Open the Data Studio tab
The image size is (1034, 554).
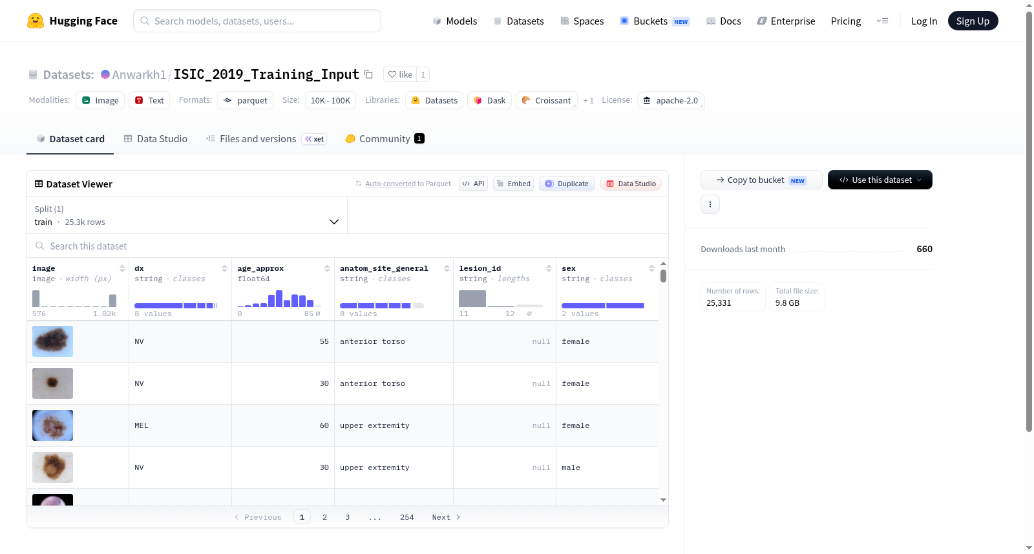(x=156, y=139)
